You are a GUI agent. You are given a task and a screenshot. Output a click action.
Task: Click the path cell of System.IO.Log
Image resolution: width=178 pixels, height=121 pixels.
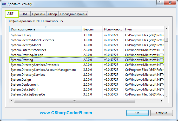(144, 35)
